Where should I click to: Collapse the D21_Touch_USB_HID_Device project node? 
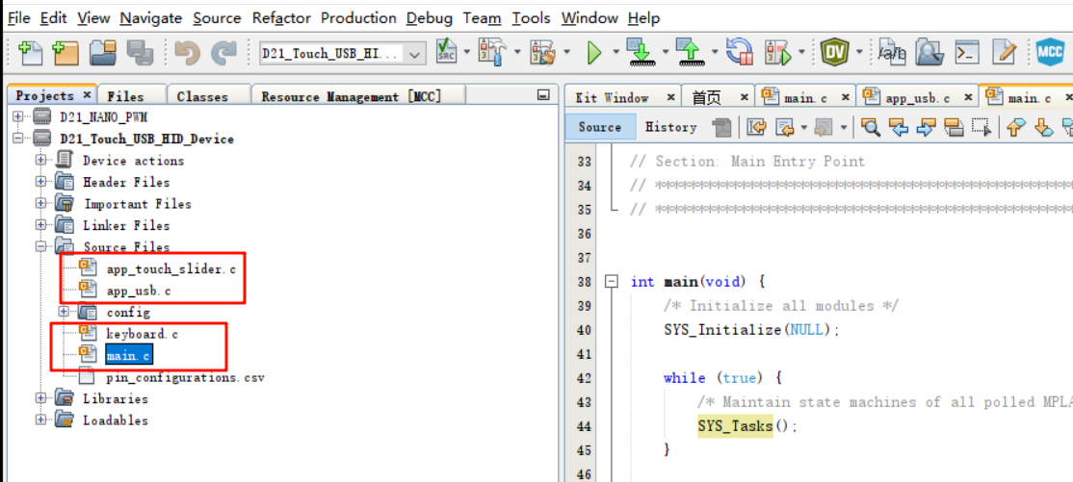[x=17, y=139]
